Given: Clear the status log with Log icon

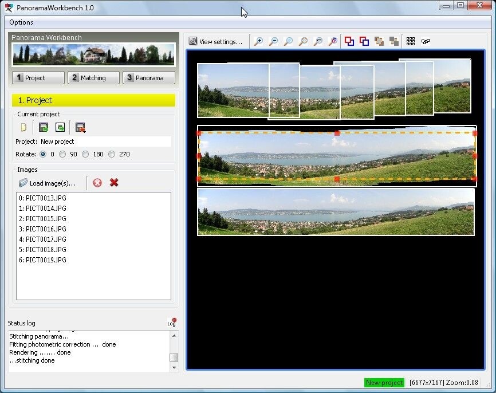Looking at the screenshot, I should pos(172,322).
